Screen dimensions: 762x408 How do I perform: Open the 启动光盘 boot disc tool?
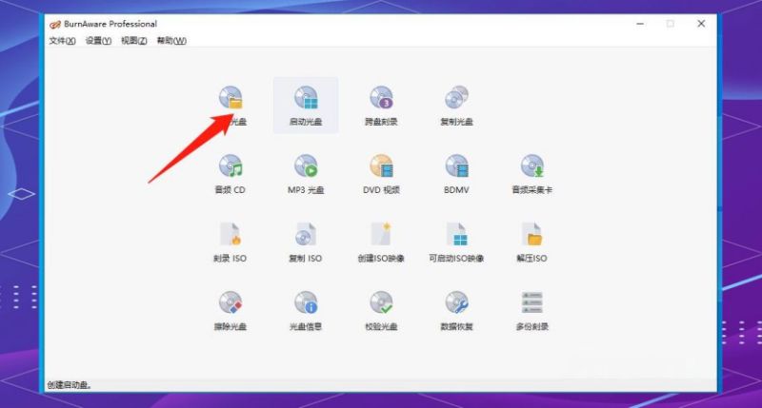click(306, 105)
